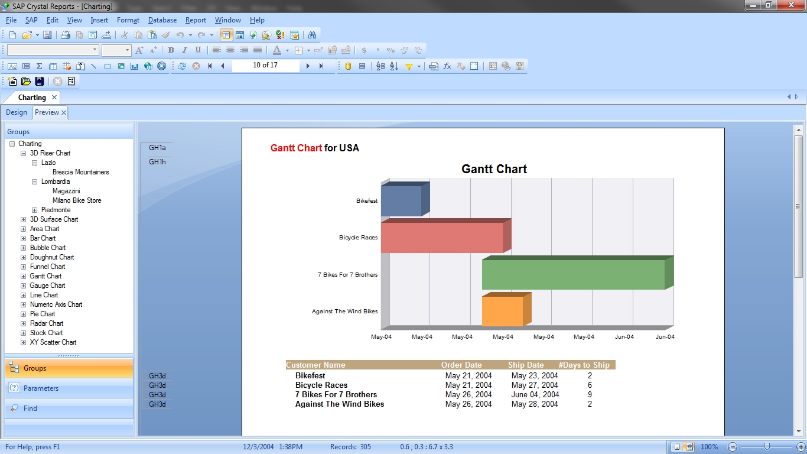Toggle underline formatting

[199, 50]
